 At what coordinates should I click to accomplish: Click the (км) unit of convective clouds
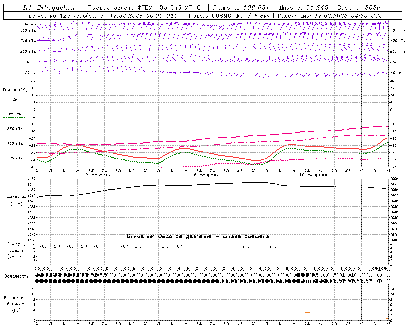17,310
